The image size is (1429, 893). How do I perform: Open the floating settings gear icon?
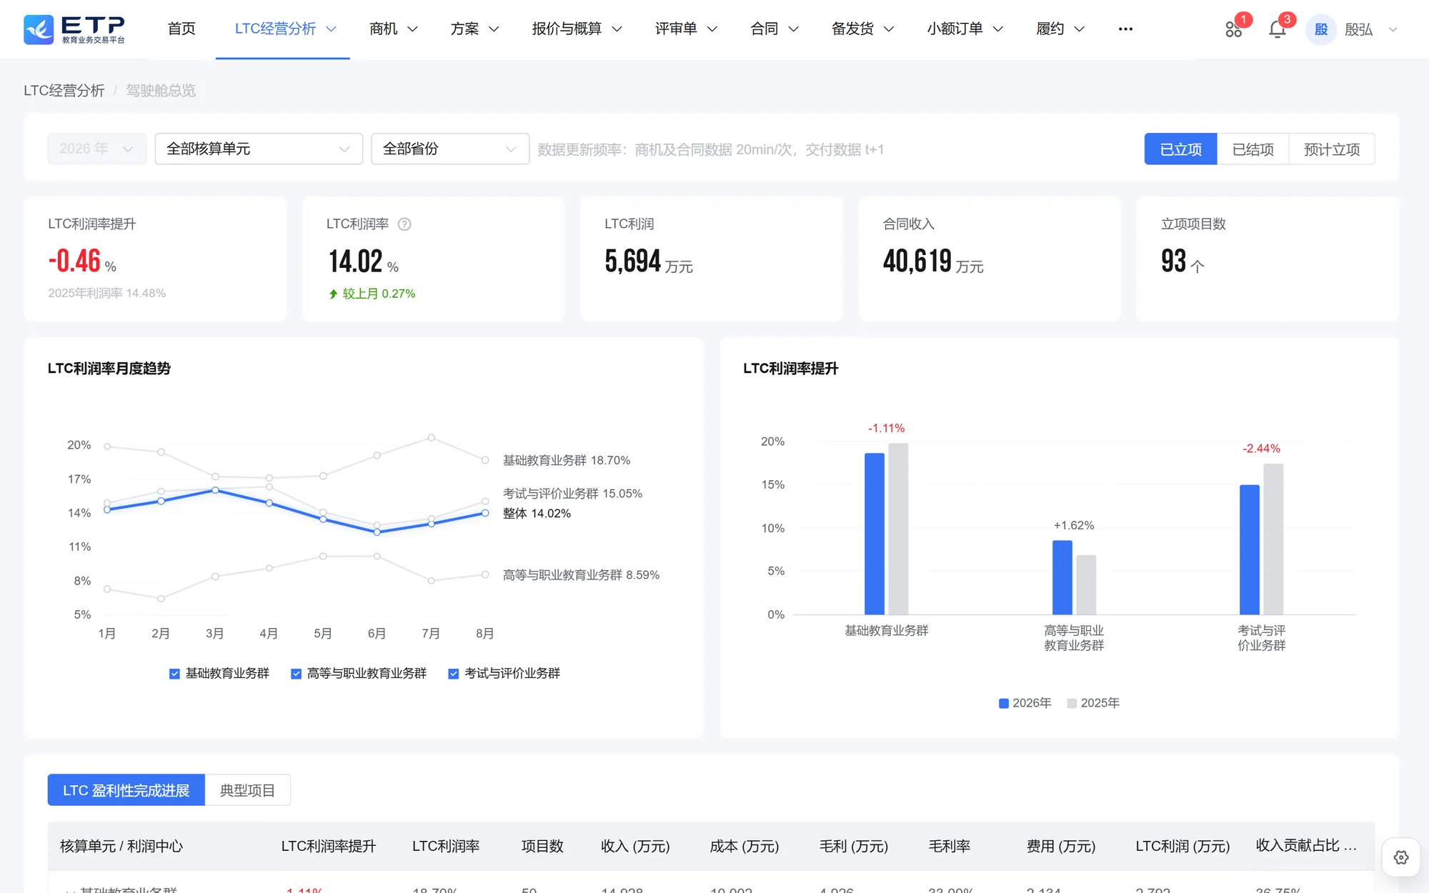pyautogui.click(x=1401, y=857)
